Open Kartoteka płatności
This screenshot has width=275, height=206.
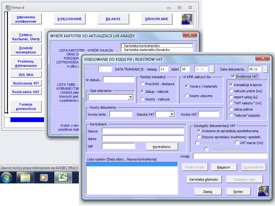click(203, 179)
